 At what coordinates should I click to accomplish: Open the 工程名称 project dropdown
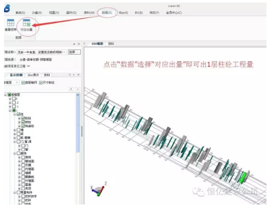tap(64, 52)
